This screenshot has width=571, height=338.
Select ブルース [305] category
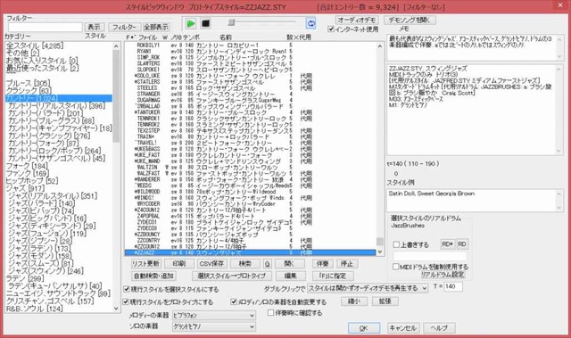[29, 83]
